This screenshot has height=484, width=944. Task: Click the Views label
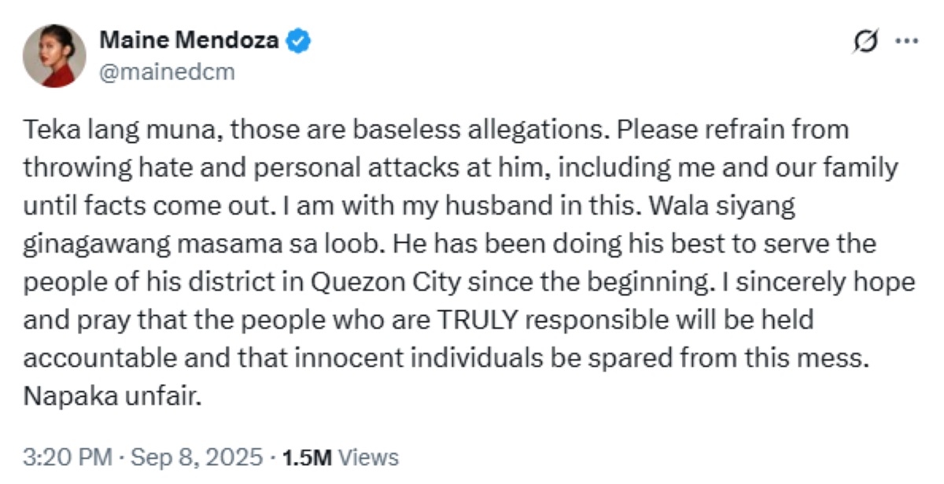(371, 457)
